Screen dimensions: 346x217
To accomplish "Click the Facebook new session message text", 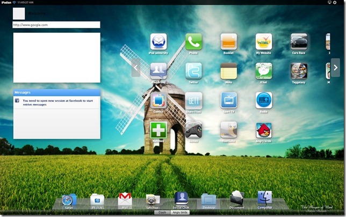I will pos(58,103).
